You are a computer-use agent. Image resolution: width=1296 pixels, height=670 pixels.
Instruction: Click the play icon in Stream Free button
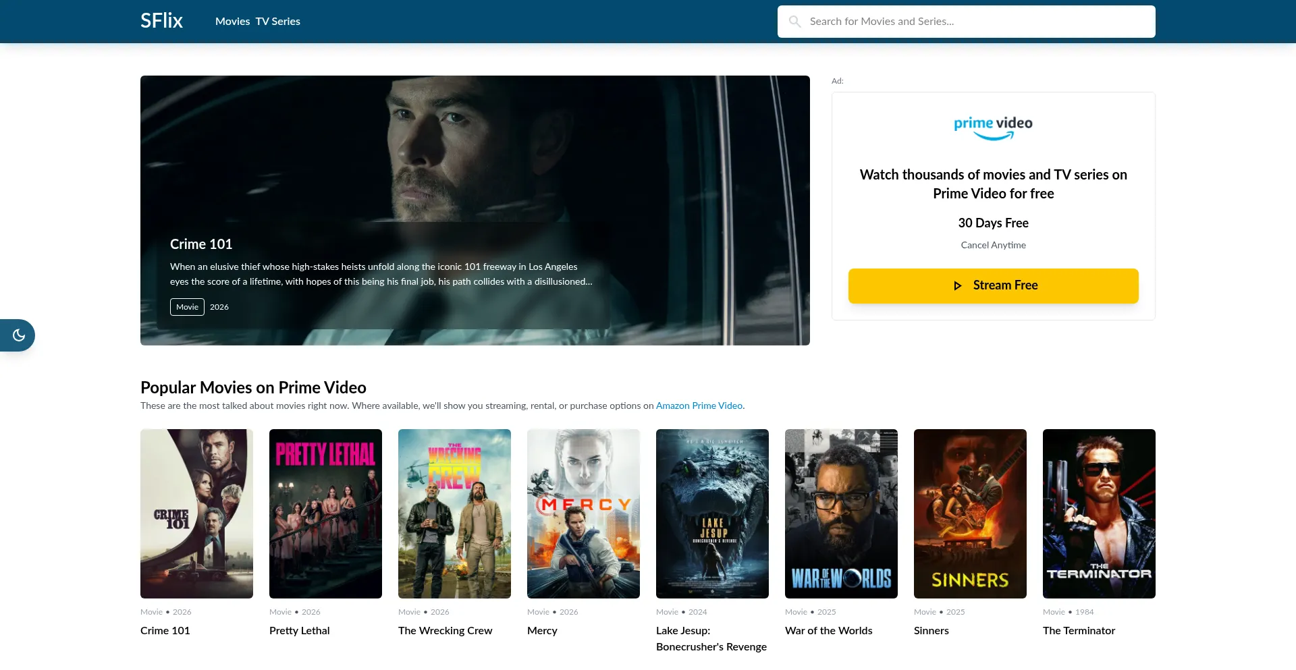[x=957, y=285]
